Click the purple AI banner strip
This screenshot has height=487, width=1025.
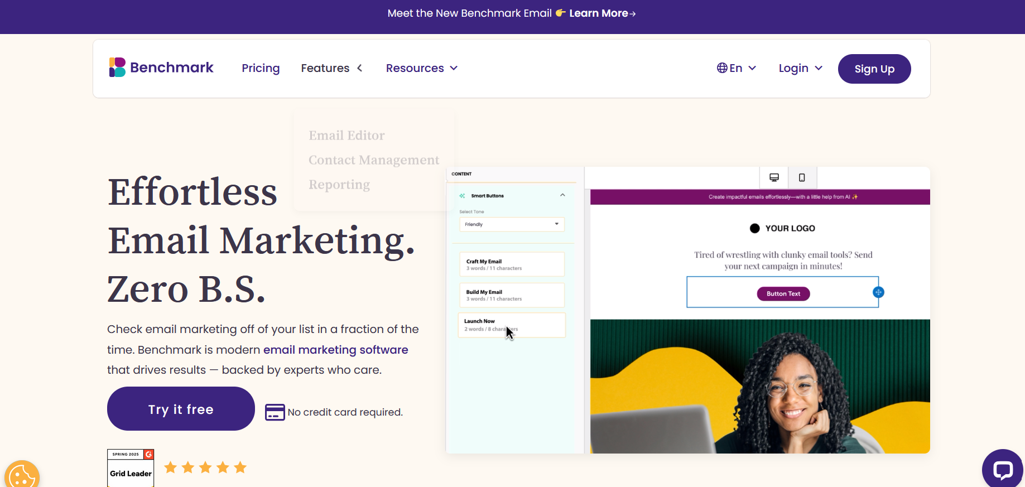click(x=760, y=197)
